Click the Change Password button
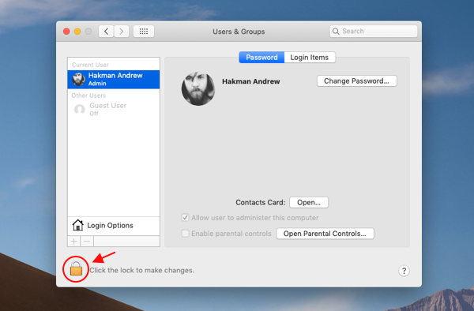The image size is (474, 311). pos(357,81)
